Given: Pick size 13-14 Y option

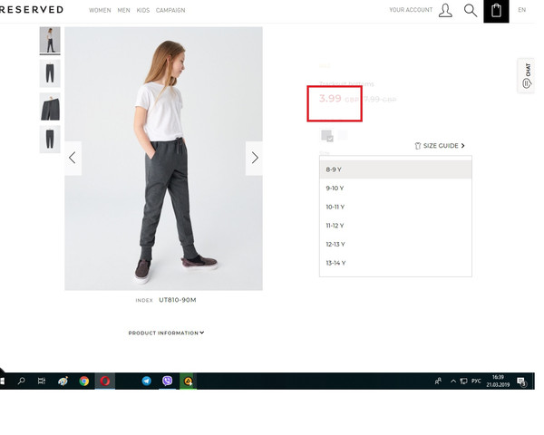Looking at the screenshot, I should pos(395,263).
